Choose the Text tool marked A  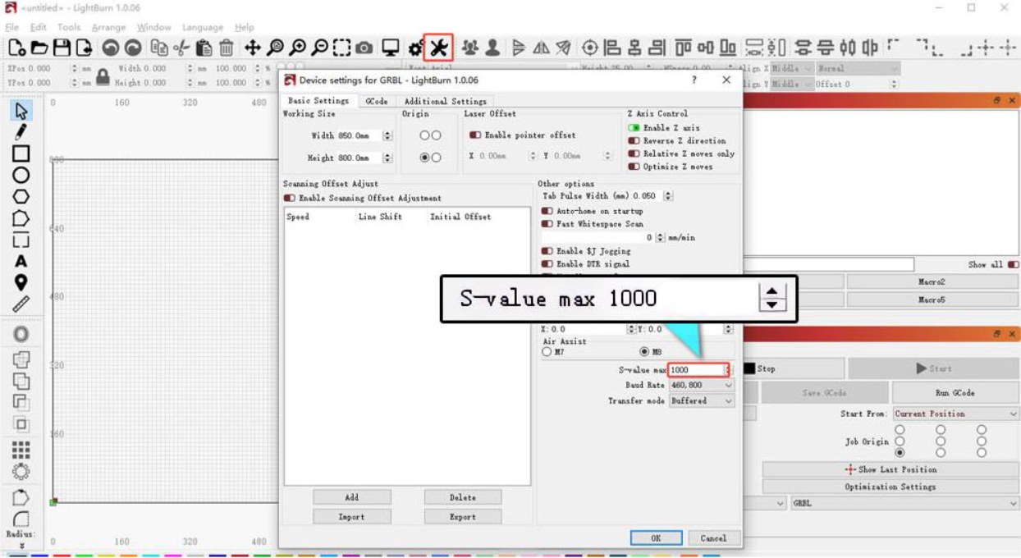tap(21, 261)
